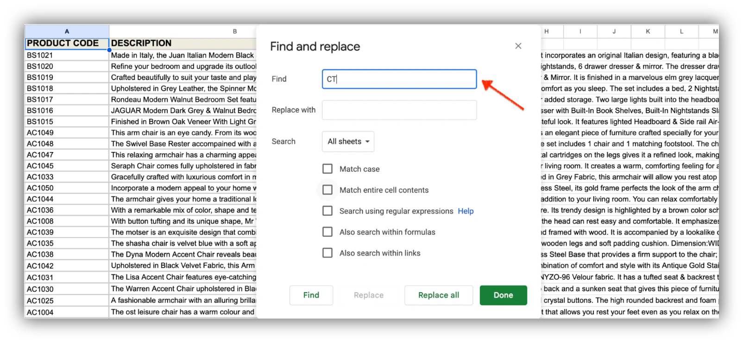Screen dimensions: 743x343
Task: Click the greyed-out Replace button
Action: (369, 295)
